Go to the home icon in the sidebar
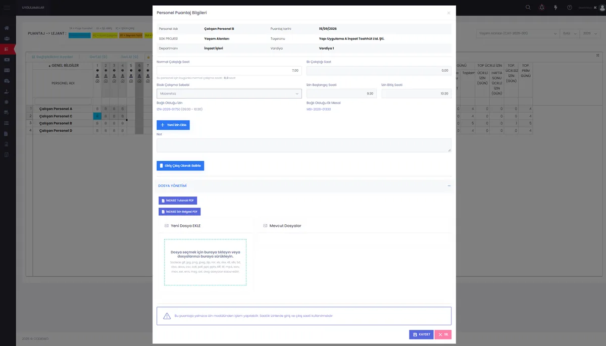606x346 pixels. pos(7,28)
